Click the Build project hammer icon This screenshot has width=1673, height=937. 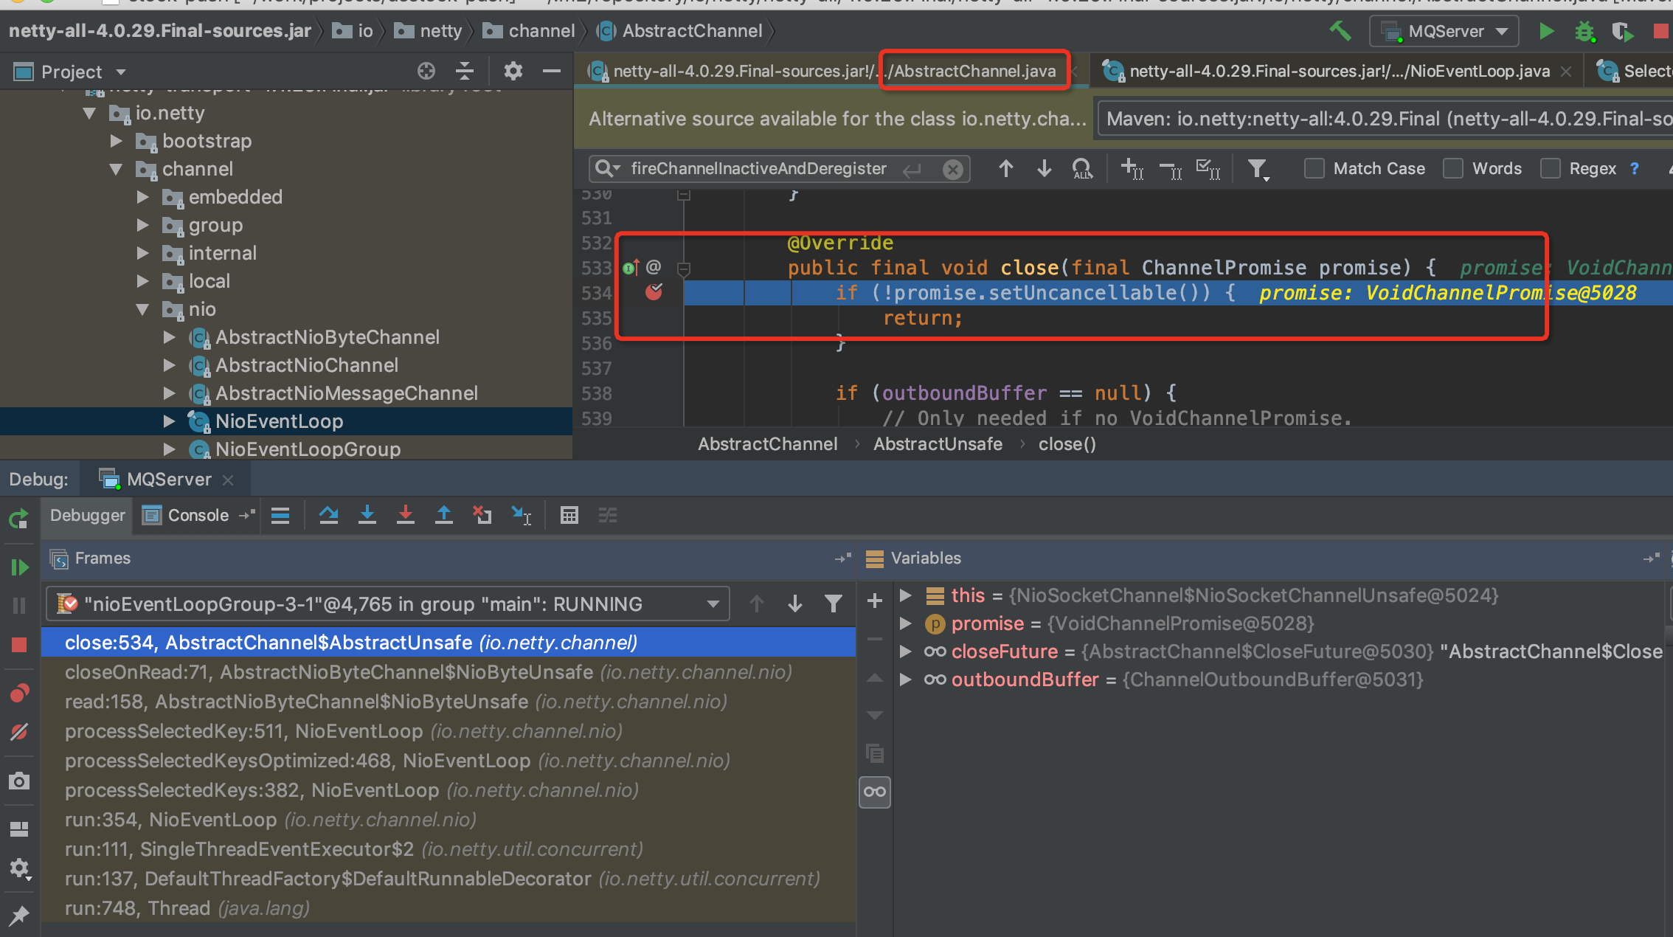(1340, 31)
